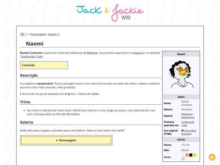This screenshot has height=165, width=220.
Task: Click the "Naomi Curiouser" name value in infobox
Action: (x=187, y=103)
